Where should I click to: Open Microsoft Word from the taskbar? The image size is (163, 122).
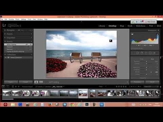point(102,104)
